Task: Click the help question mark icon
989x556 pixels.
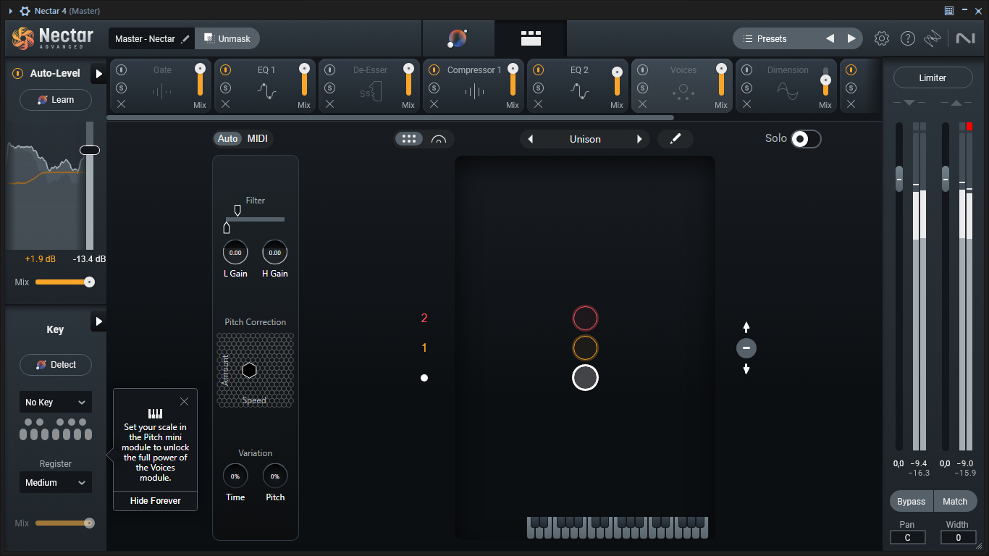Action: click(x=907, y=38)
